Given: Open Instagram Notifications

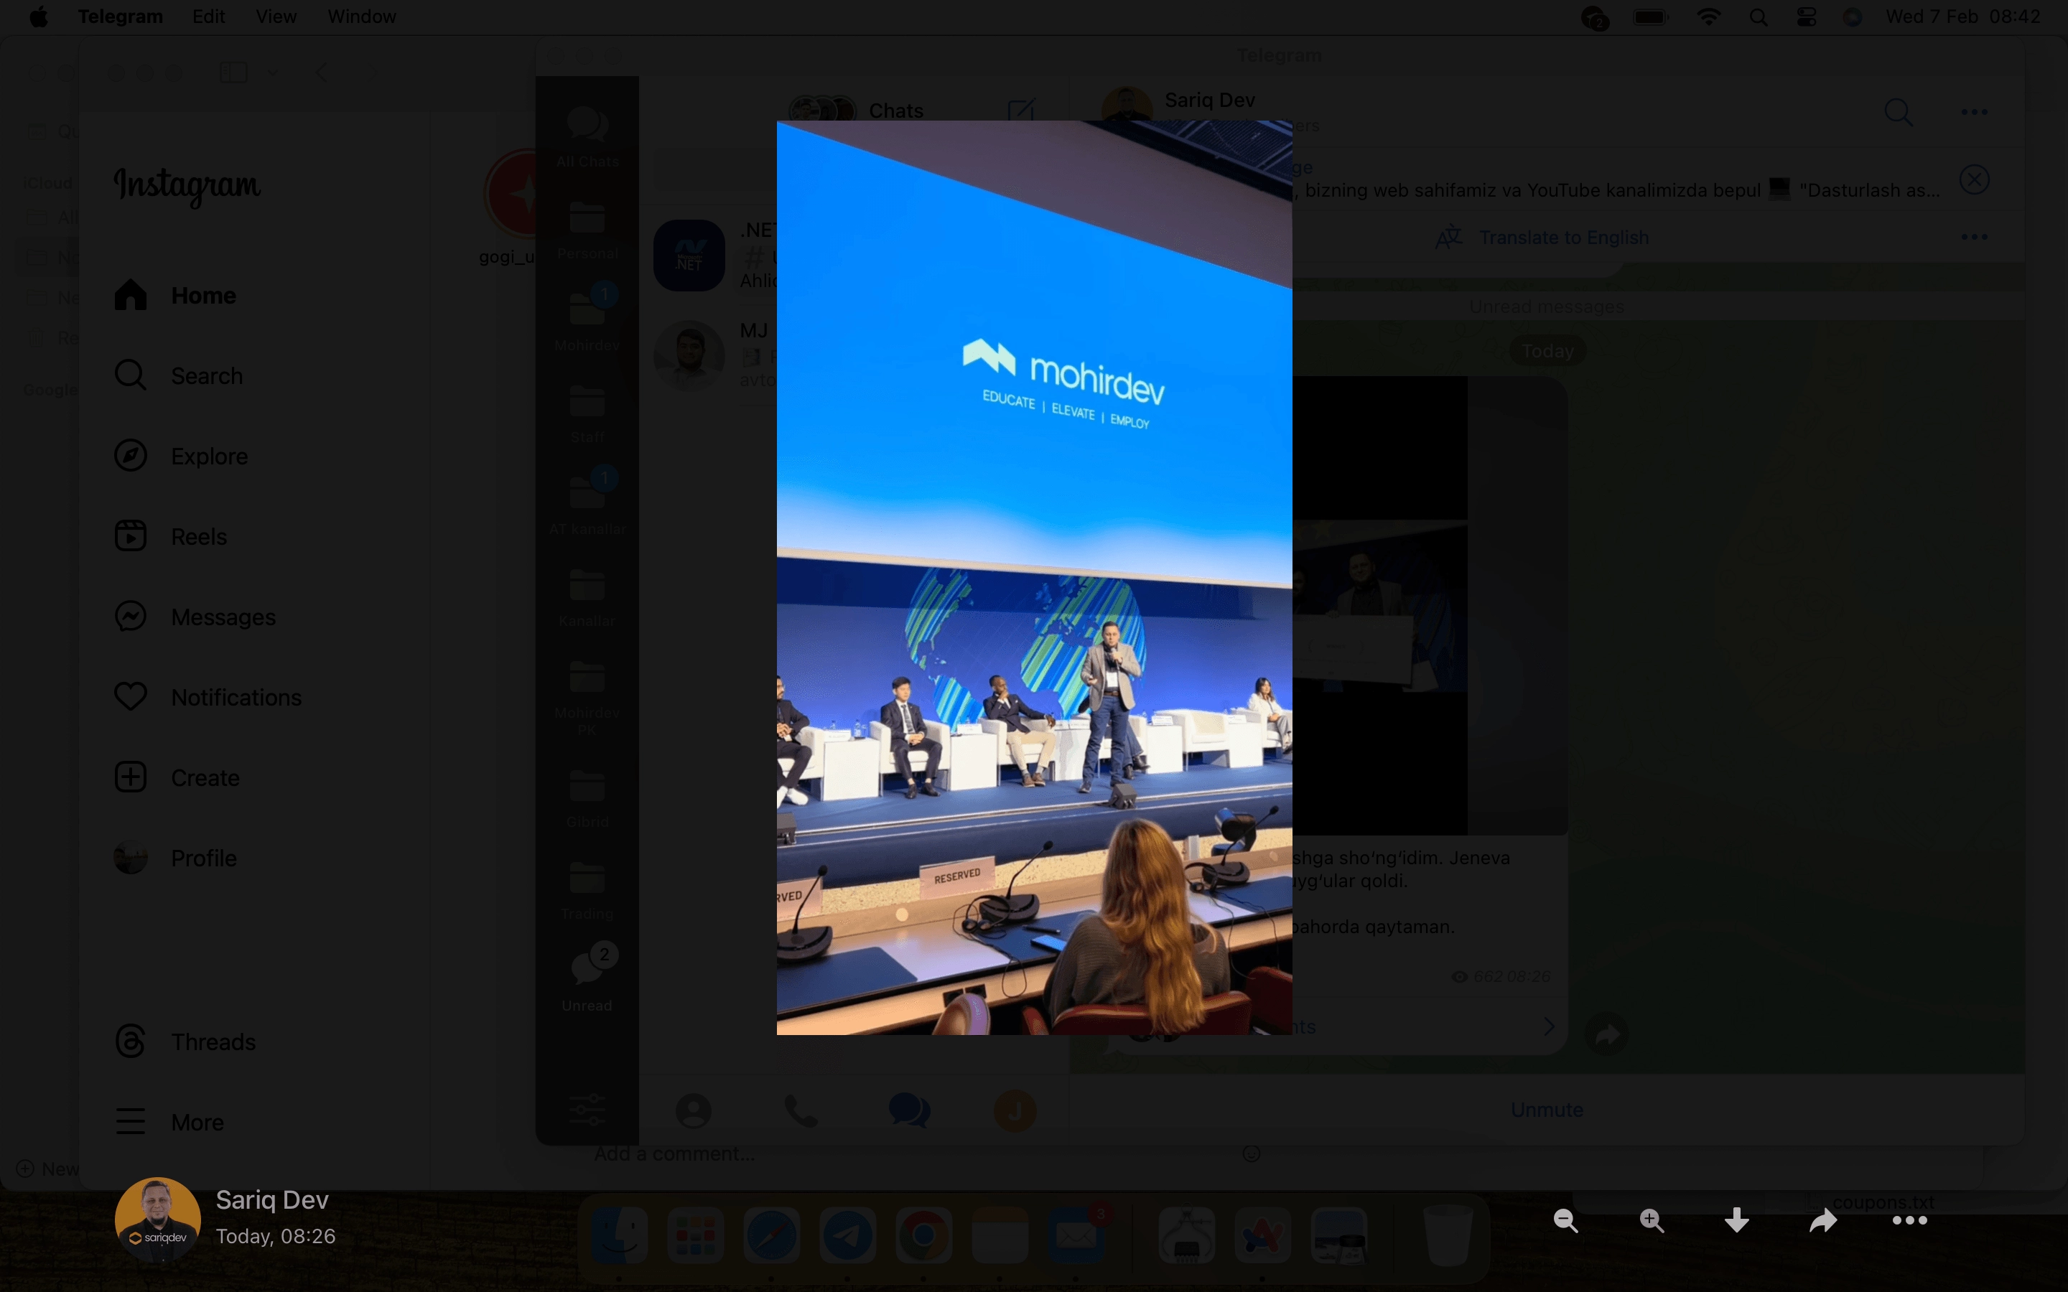Looking at the screenshot, I should click(x=208, y=697).
